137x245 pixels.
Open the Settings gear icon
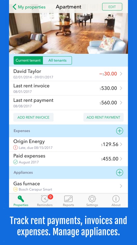pos(92,201)
